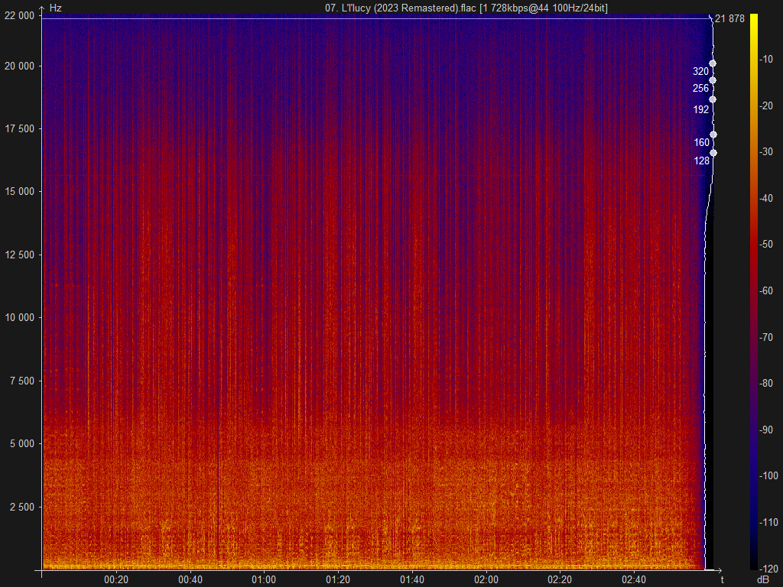Click the 192 kbps marker dot
783x587 pixels.
point(713,99)
